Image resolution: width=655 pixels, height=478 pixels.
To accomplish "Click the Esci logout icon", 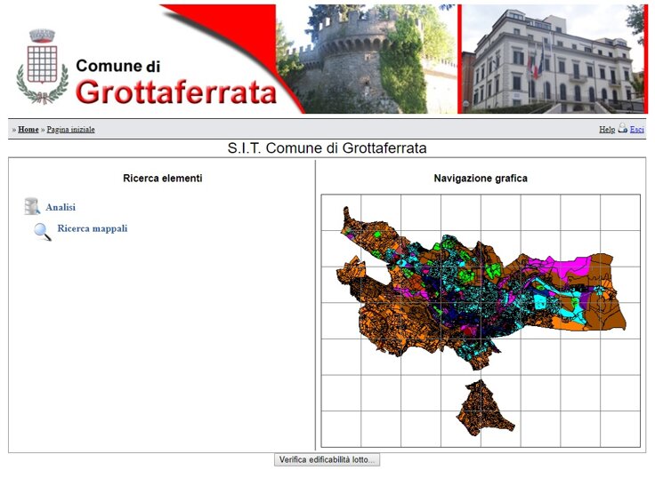I will [x=623, y=129].
